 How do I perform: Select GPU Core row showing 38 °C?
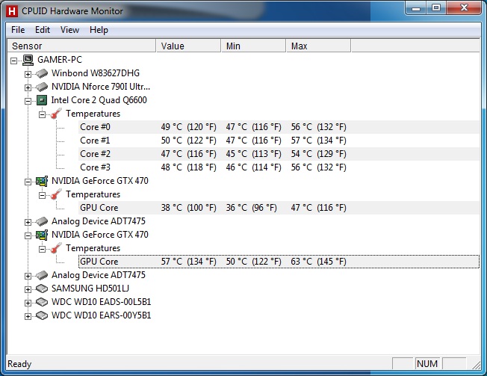[x=279, y=208]
